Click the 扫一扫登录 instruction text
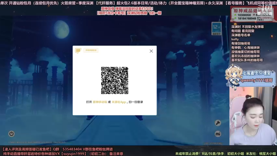 [x=136, y=102]
